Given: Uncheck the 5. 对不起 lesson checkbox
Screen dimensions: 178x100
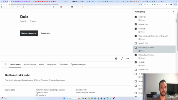Looking at the screenshot, I should click(135, 17).
